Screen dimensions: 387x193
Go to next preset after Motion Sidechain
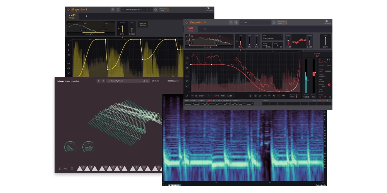coord(151,10)
